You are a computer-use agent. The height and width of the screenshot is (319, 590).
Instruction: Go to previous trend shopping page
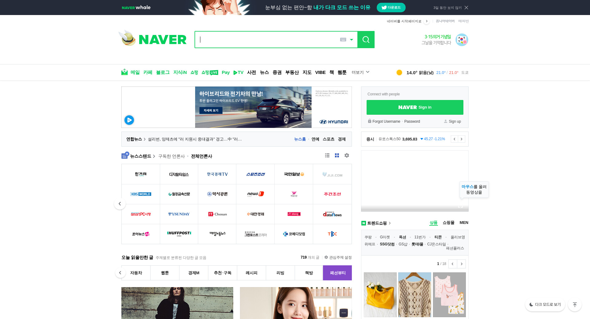[453, 264]
